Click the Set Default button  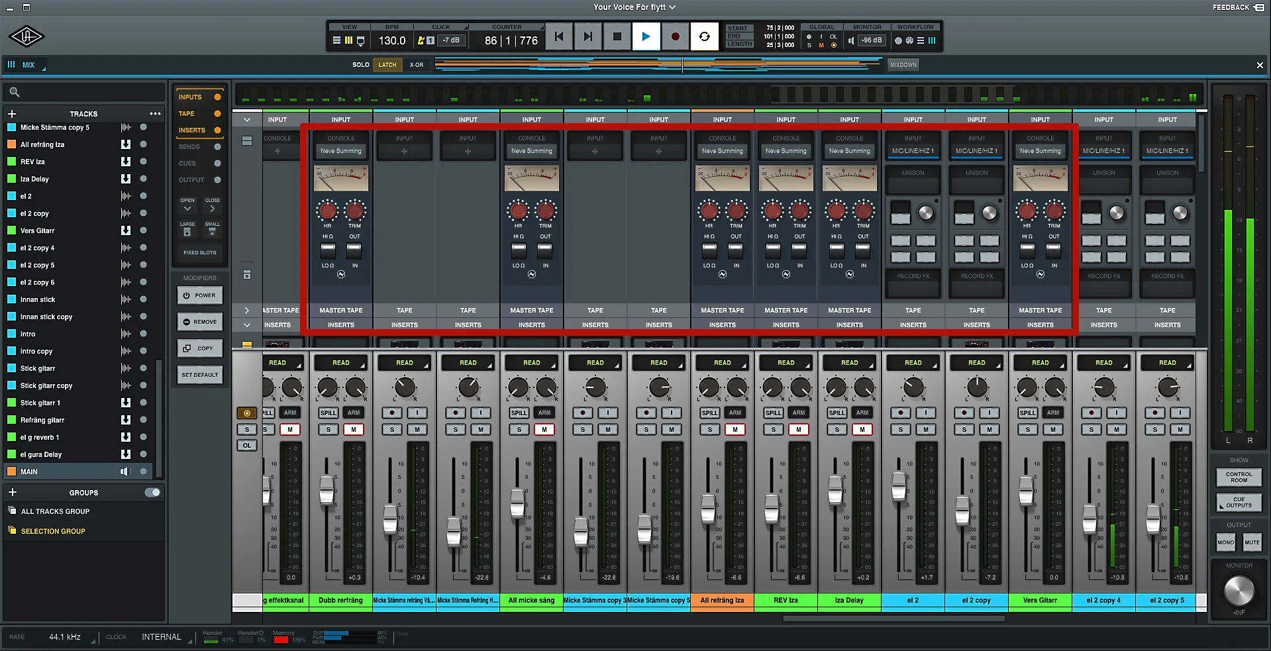199,375
